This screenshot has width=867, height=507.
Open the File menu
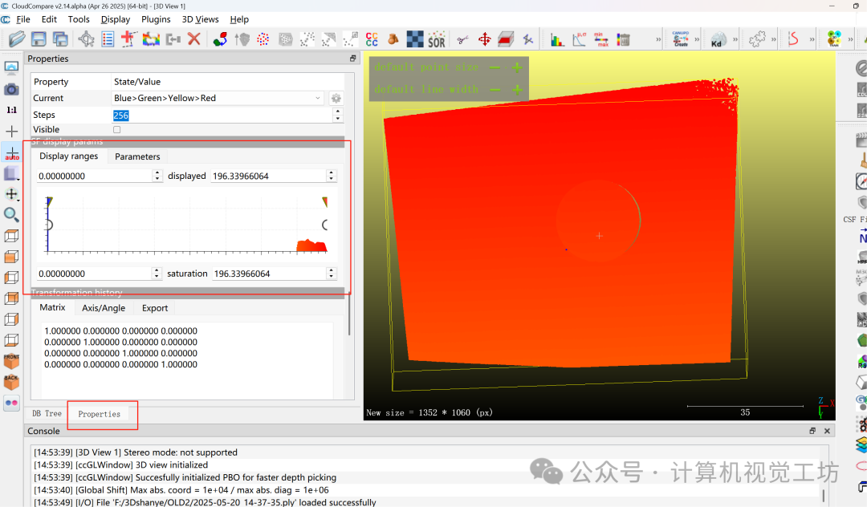(x=23, y=19)
